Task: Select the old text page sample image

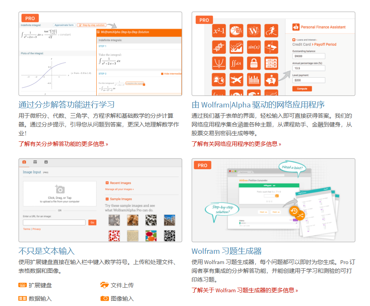Action: (x=133, y=236)
